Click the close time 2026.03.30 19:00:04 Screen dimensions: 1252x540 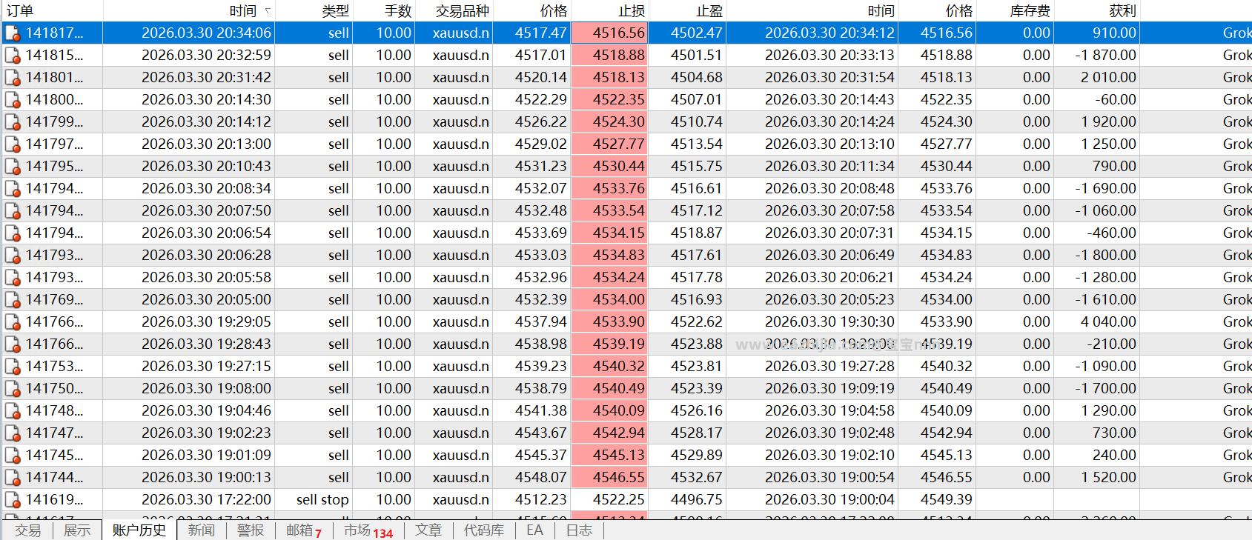tap(829, 500)
